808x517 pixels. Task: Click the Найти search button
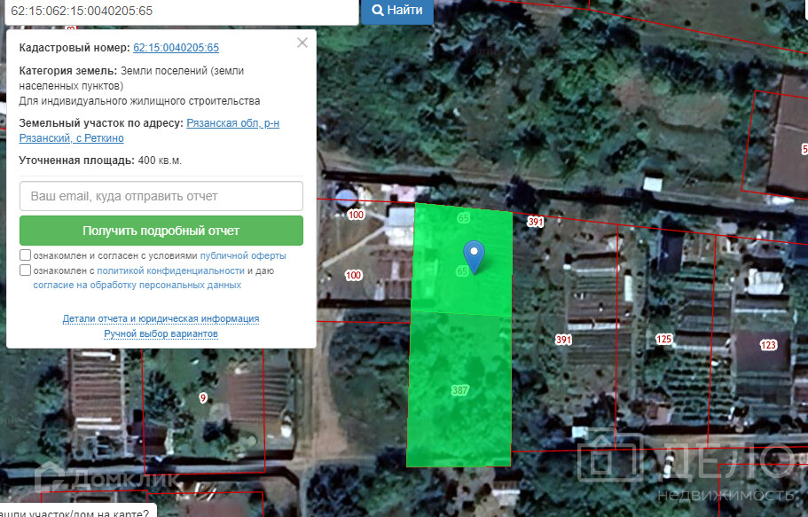coord(396,11)
